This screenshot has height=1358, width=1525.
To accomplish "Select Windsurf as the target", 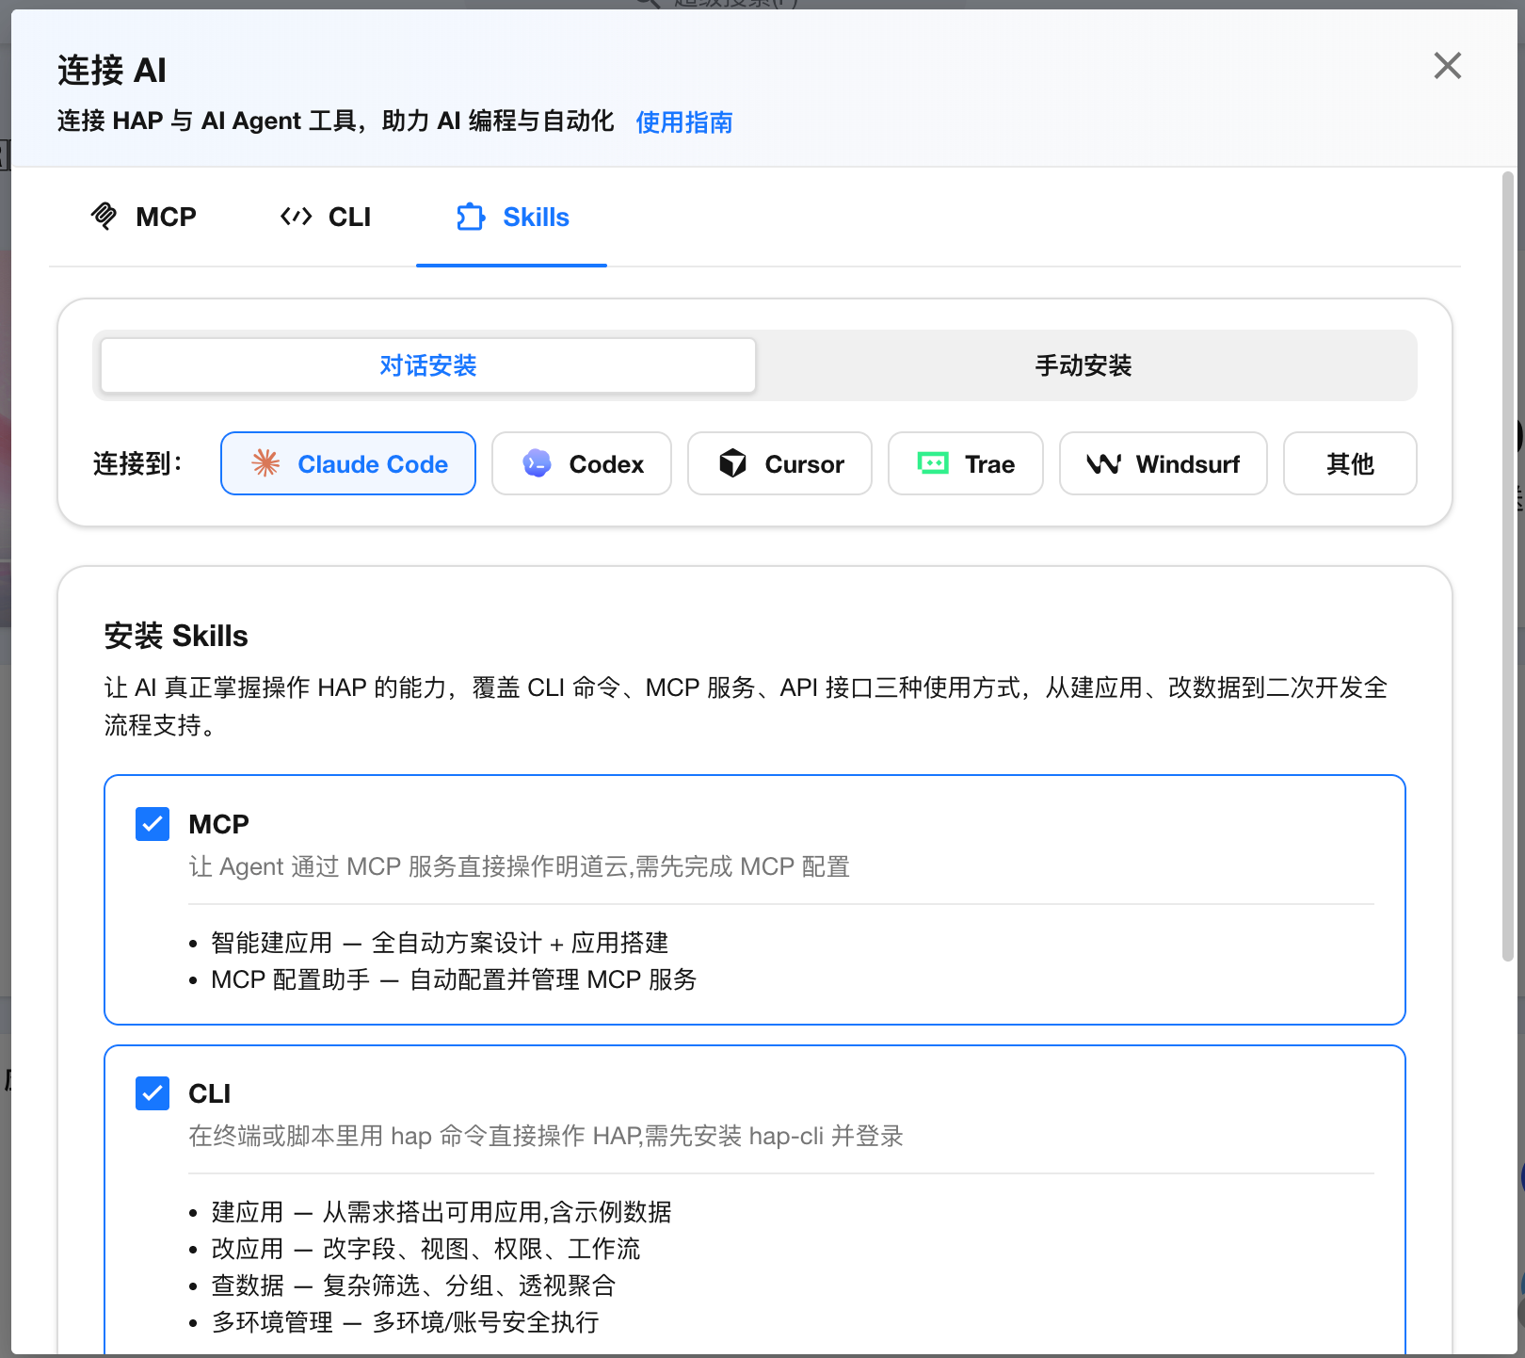I will (1164, 463).
